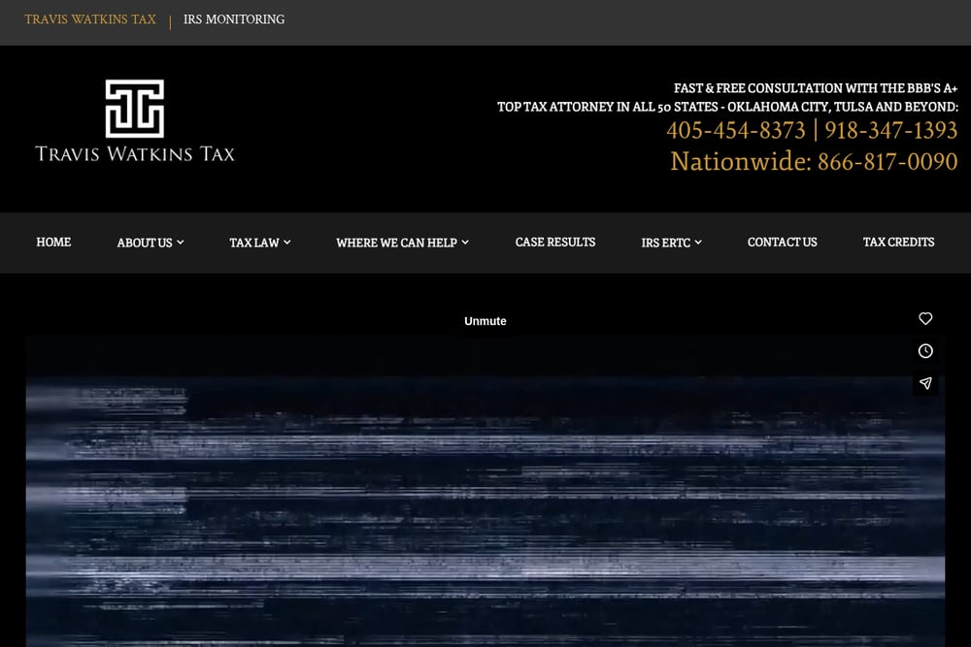
Task: Expand the About Us chevron
Action: click(181, 243)
